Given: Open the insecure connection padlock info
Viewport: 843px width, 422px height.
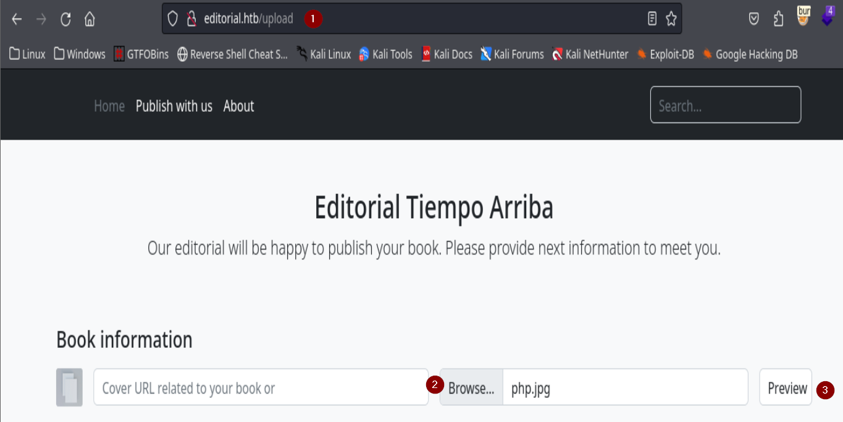Looking at the screenshot, I should [191, 19].
